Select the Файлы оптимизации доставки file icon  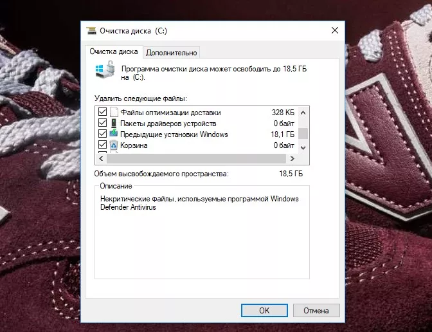[x=113, y=112]
